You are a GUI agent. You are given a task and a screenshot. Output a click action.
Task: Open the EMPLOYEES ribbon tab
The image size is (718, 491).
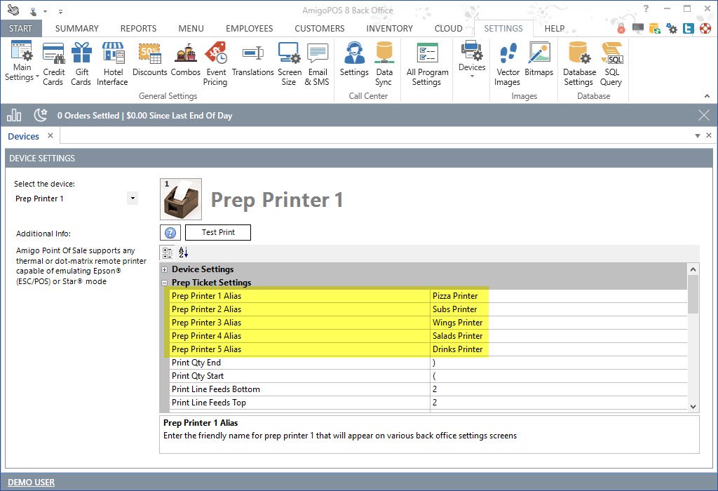(x=249, y=29)
